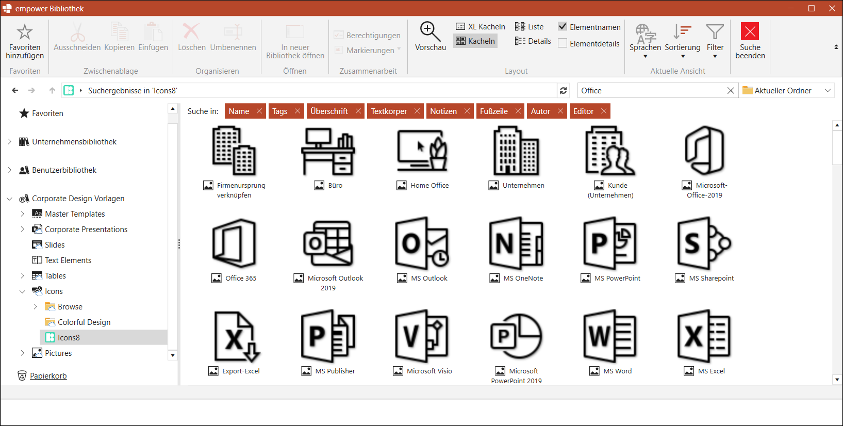Go back to the previous location
This screenshot has height=426, width=843.
pyautogui.click(x=15, y=90)
